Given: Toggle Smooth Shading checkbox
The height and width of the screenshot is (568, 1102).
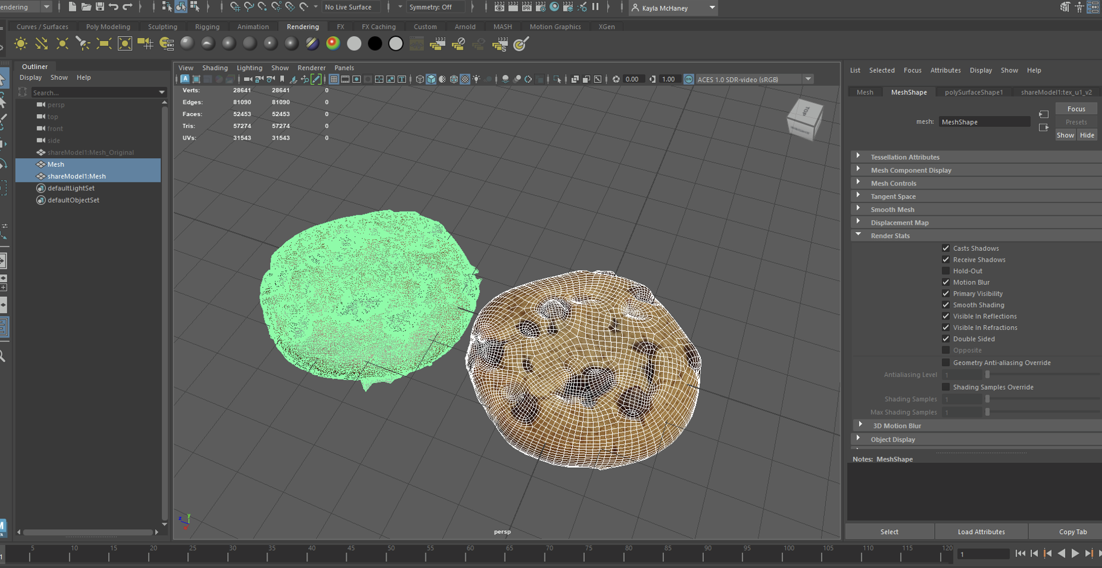Looking at the screenshot, I should (x=946, y=305).
